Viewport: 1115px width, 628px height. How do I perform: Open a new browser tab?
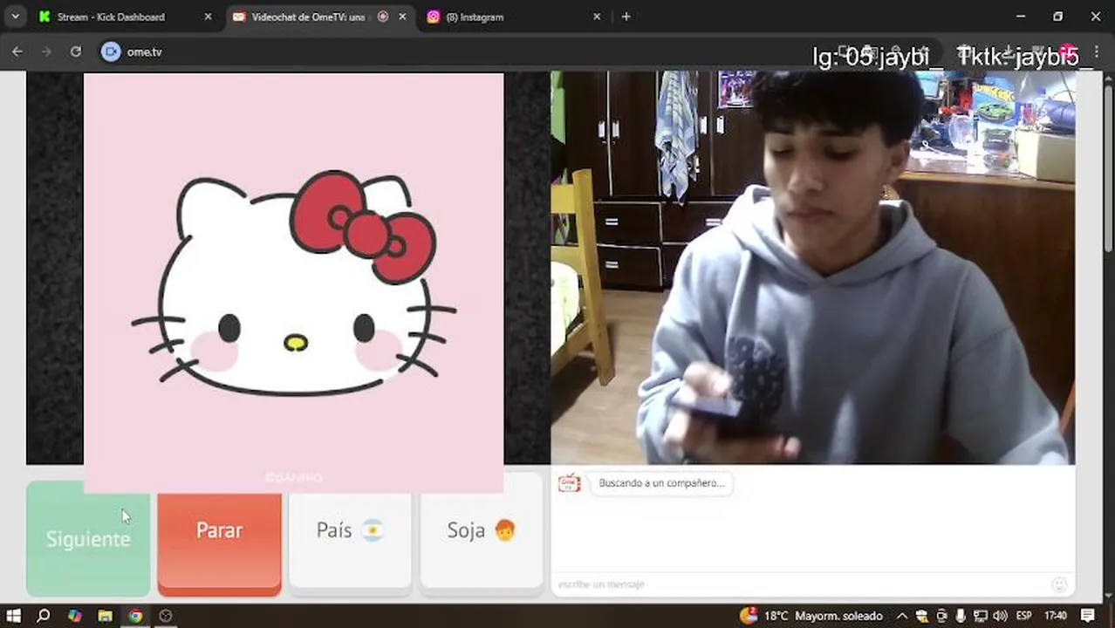point(626,17)
